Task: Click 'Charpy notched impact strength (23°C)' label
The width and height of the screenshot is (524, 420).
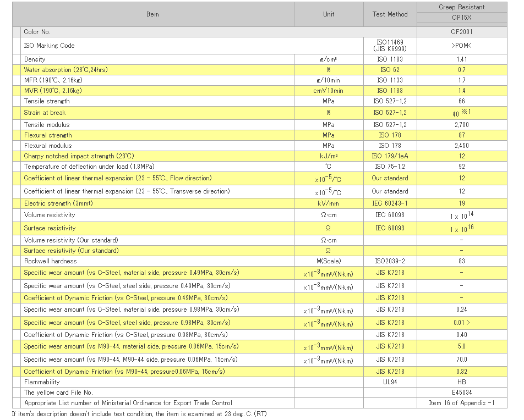Action: pos(79,156)
